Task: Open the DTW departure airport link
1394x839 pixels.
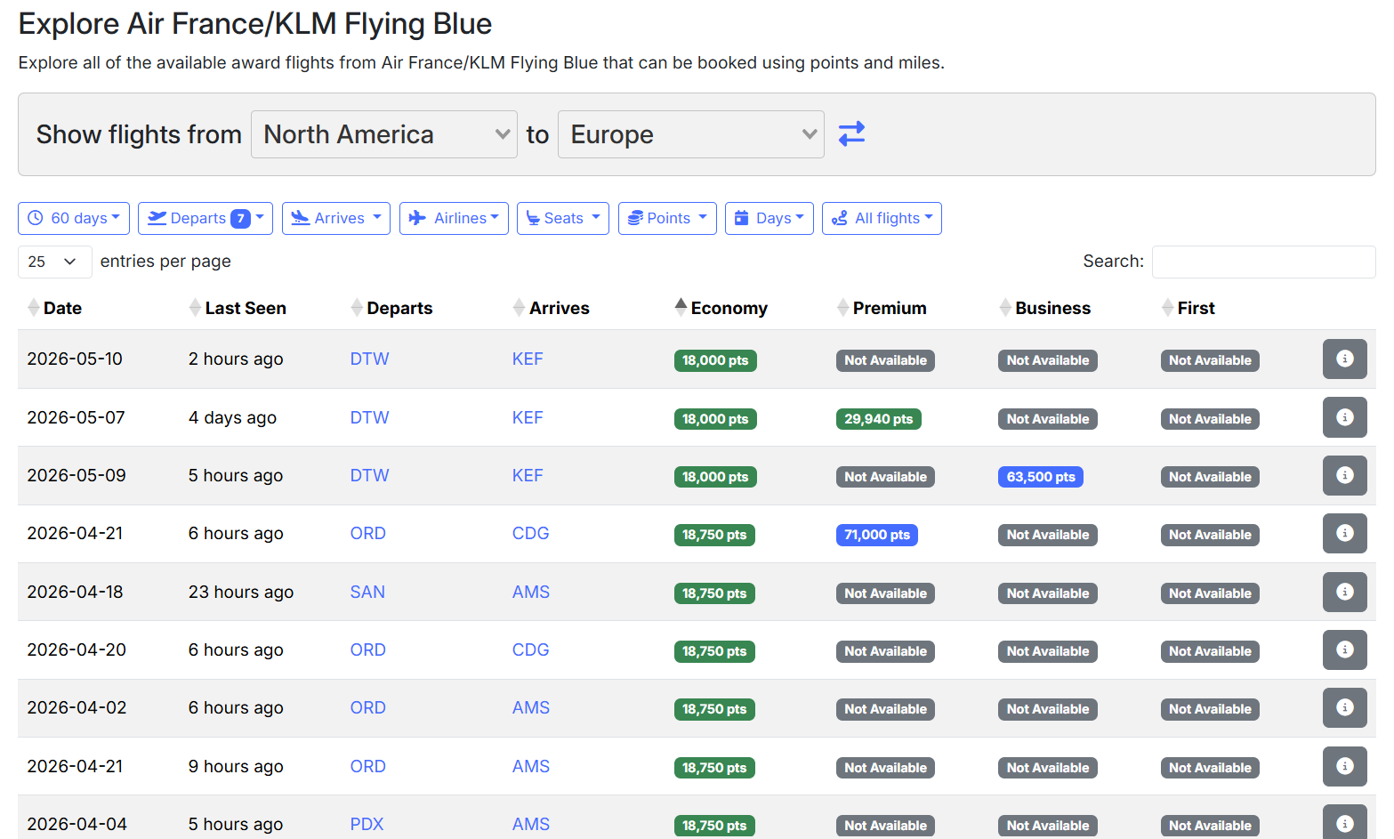Action: point(369,359)
